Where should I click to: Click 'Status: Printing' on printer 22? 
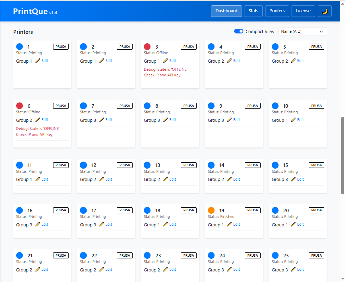93,262
